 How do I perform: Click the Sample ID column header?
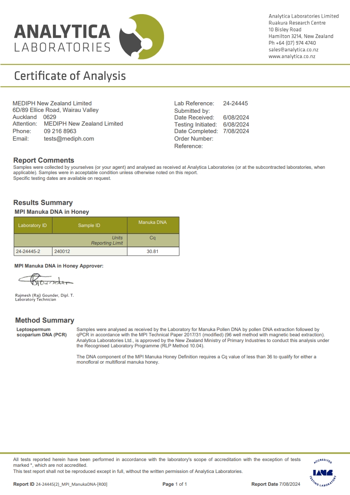(89, 225)
